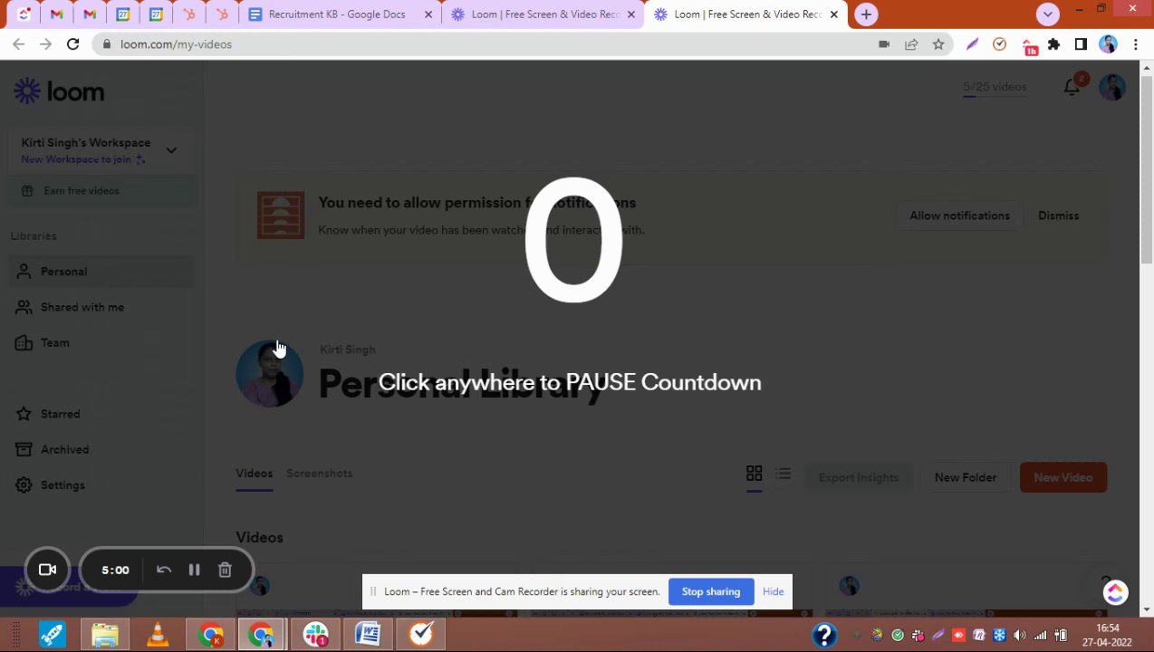Open the Loom account avatar menu
This screenshot has height=652, width=1154.
1112,87
